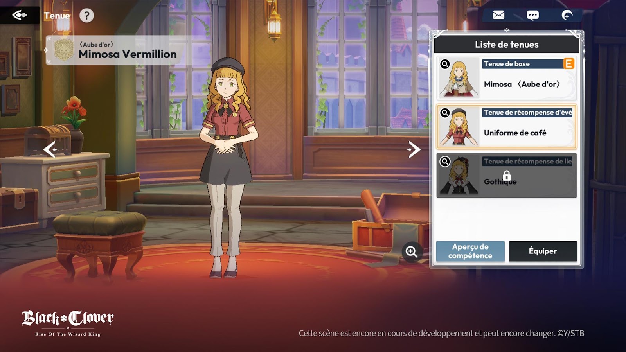Show next character with right arrow
Screen dimensions: 626x352
414,149
